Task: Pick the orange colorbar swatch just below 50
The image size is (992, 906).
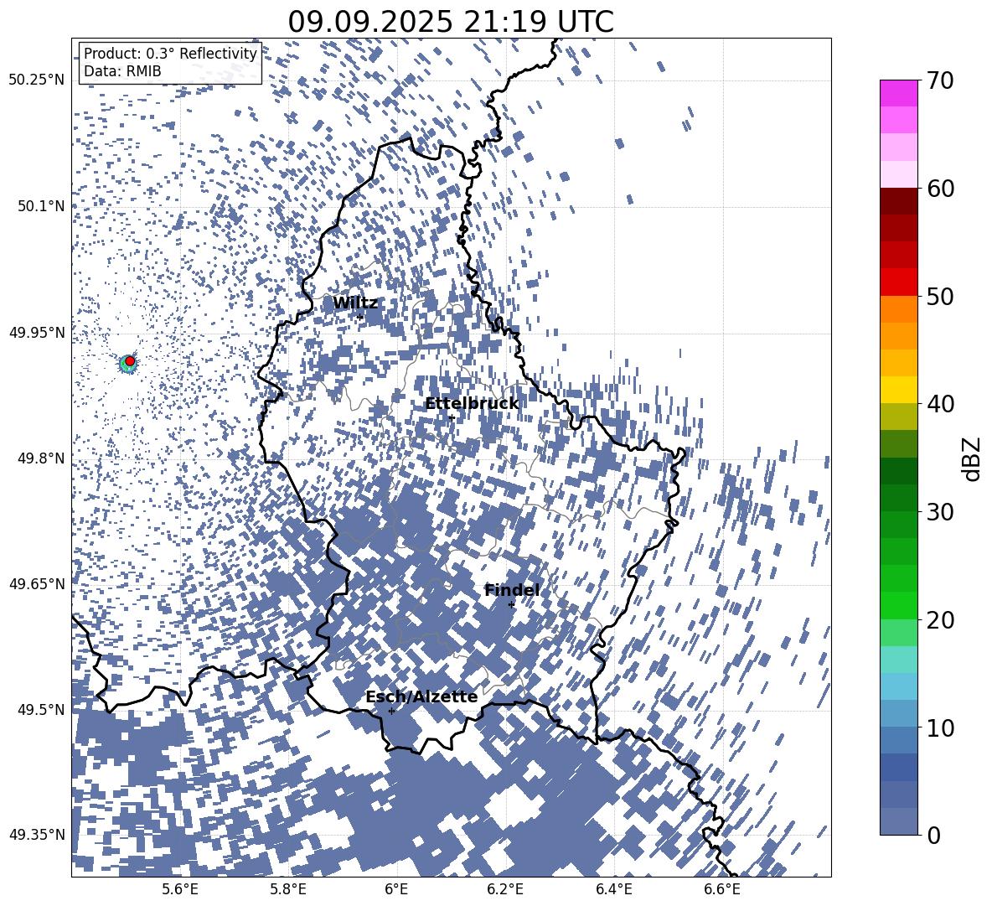Action: tap(898, 309)
